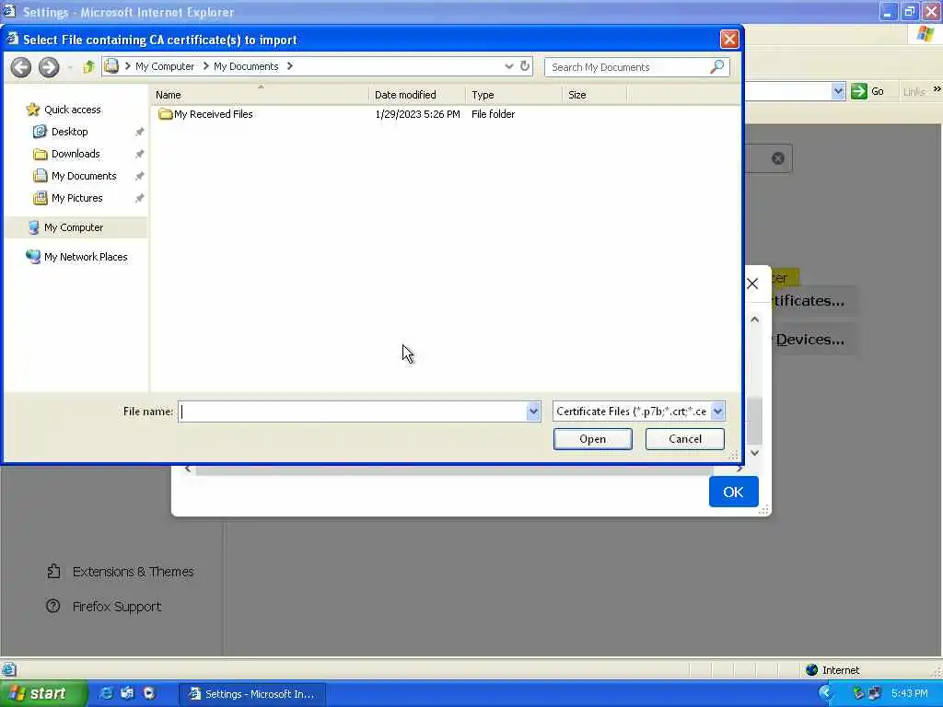Image resolution: width=943 pixels, height=707 pixels.
Task: Click the certificate manager scroll up arrow
Action: pyautogui.click(x=755, y=319)
